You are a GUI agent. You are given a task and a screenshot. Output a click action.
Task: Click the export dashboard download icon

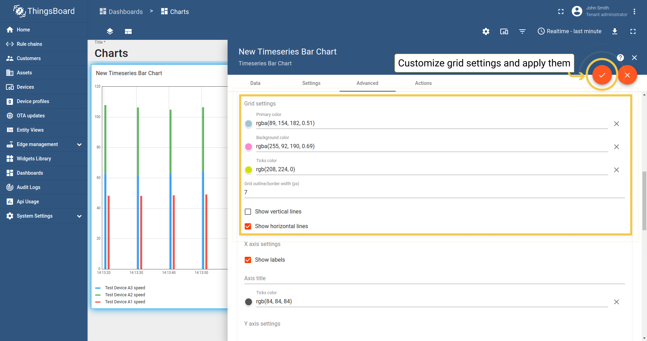[615, 31]
